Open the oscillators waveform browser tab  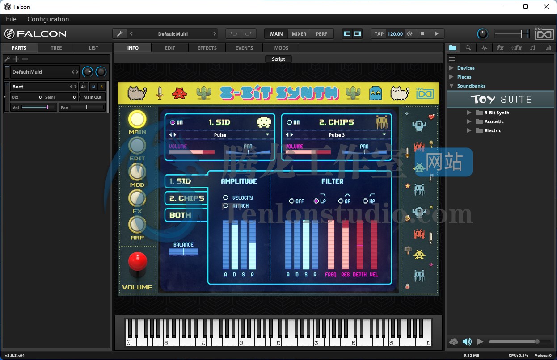click(x=484, y=48)
